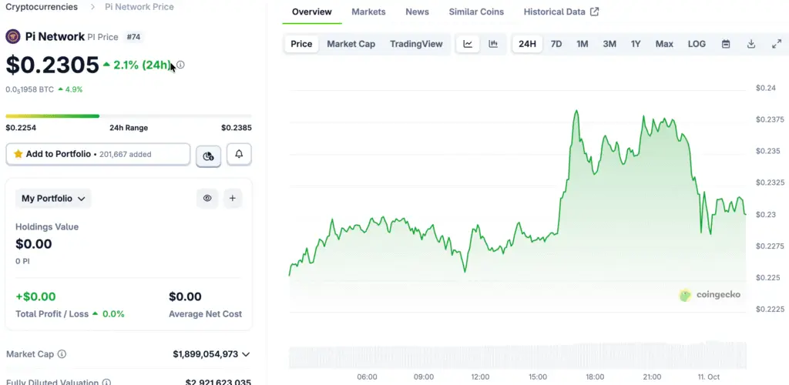Open the portfolio tracking pie-chart icon
The height and width of the screenshot is (385, 789).
pos(208,156)
